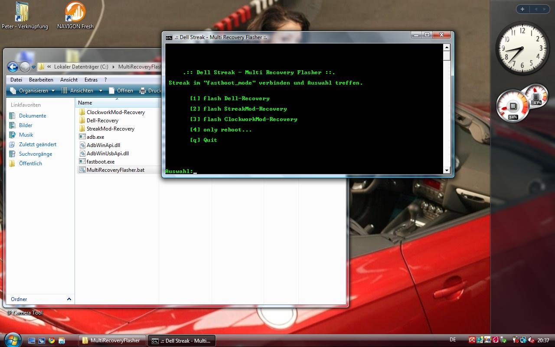Select the Dell-Recovery folder
Image resolution: width=555 pixels, height=347 pixels.
(x=98, y=121)
